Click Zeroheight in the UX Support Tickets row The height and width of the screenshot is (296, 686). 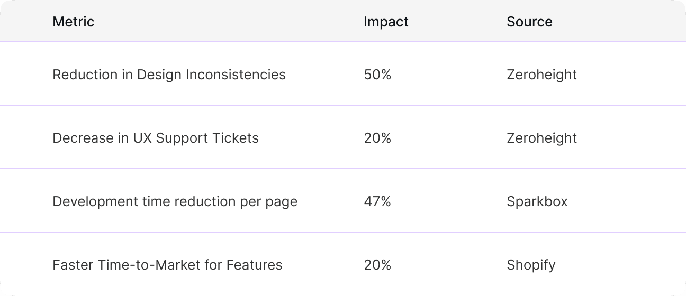point(541,138)
